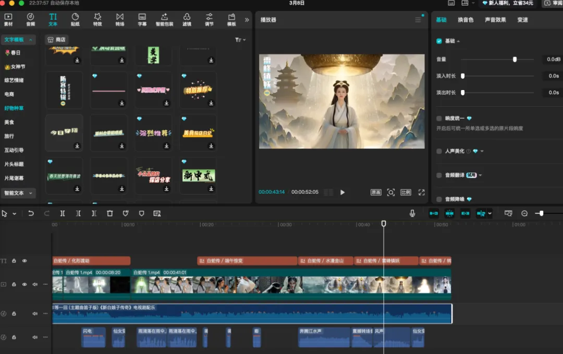
Task: Click the undo arrow in timeline toolbar
Action: click(31, 213)
